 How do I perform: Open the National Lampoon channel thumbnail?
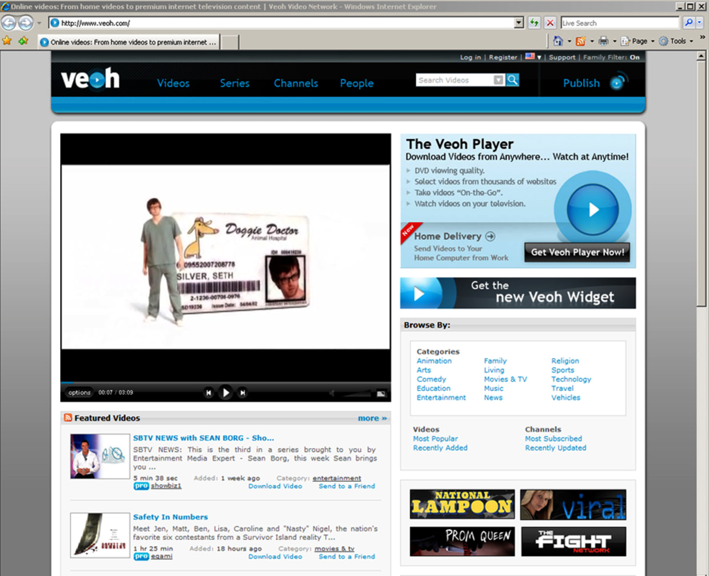tap(462, 504)
